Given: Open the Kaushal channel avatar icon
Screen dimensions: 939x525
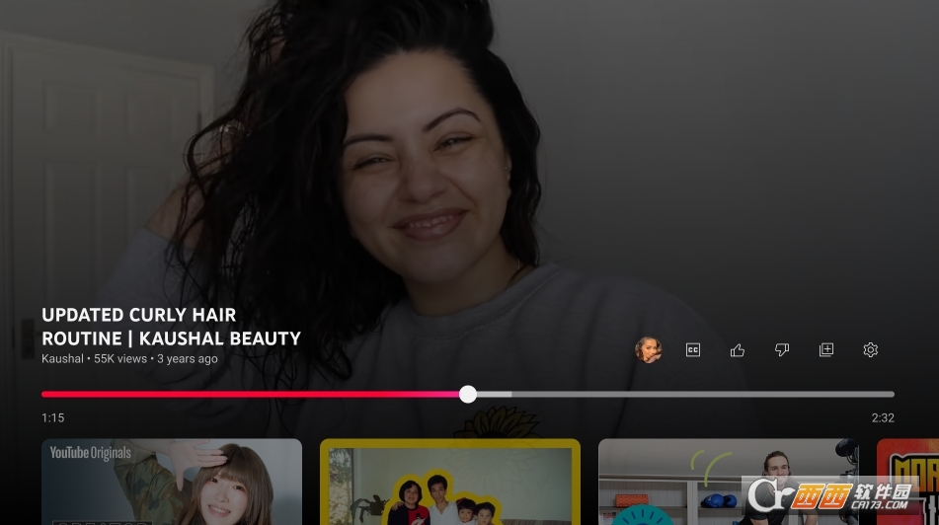Looking at the screenshot, I should click(649, 349).
